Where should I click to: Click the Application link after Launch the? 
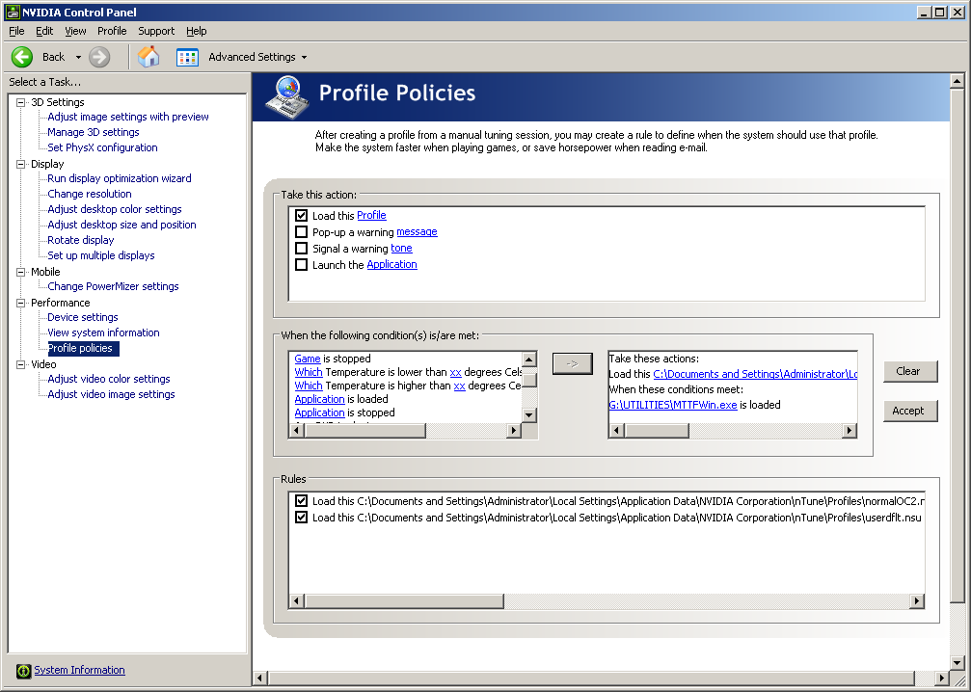pyautogui.click(x=392, y=265)
